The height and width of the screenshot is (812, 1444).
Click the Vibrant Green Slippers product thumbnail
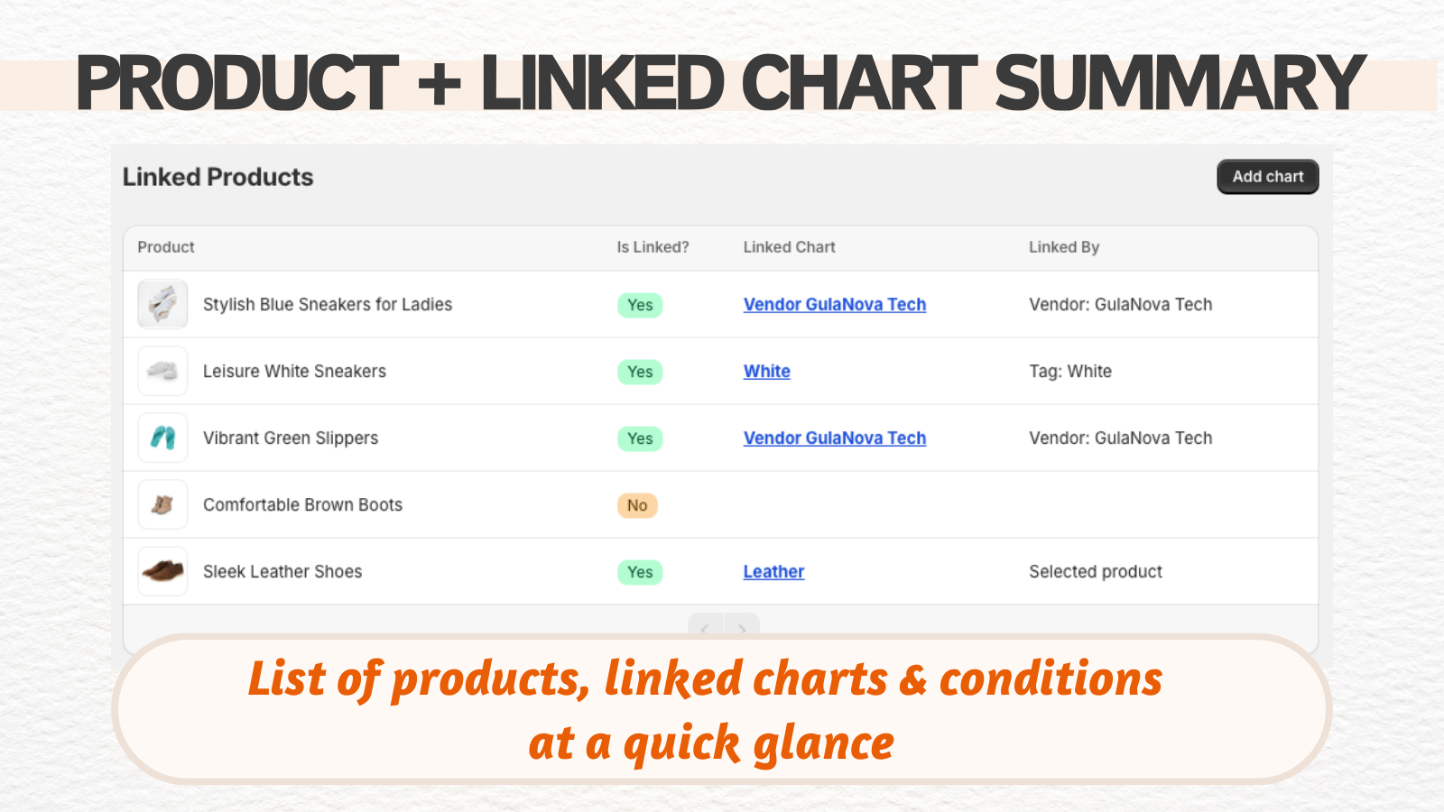tap(162, 438)
